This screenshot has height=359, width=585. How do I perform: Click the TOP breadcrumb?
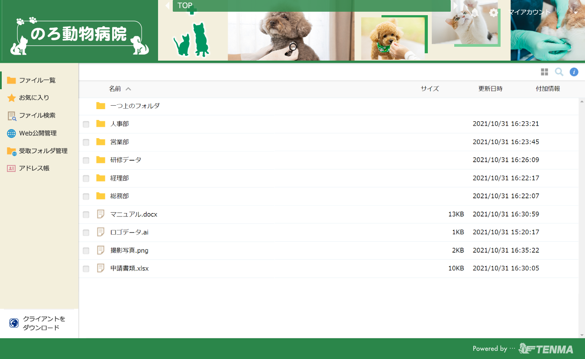coord(185,6)
